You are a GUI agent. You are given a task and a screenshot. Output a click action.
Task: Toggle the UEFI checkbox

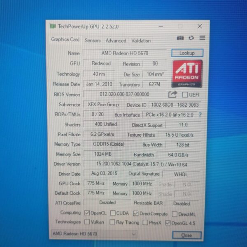(185, 95)
